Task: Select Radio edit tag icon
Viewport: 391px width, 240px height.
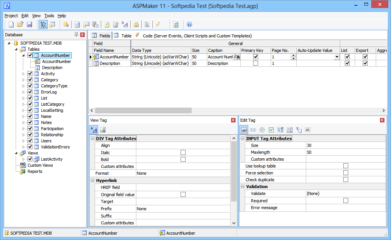Action: tap(262, 130)
